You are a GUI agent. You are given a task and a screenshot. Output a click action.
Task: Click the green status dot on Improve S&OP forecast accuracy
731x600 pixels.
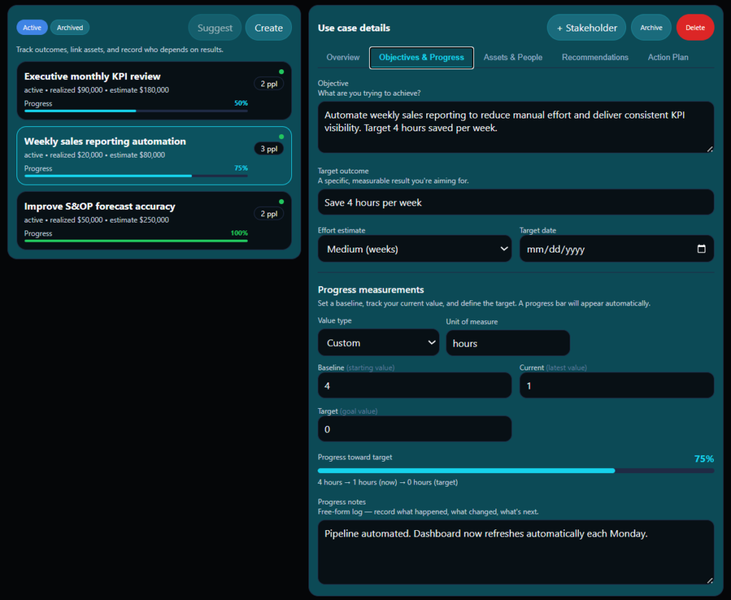(x=281, y=202)
